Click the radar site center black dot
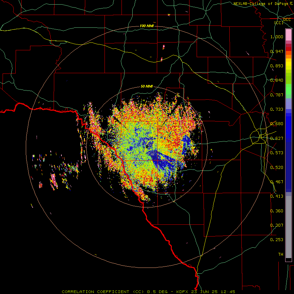This screenshot has width=294, height=294. click(x=147, y=146)
